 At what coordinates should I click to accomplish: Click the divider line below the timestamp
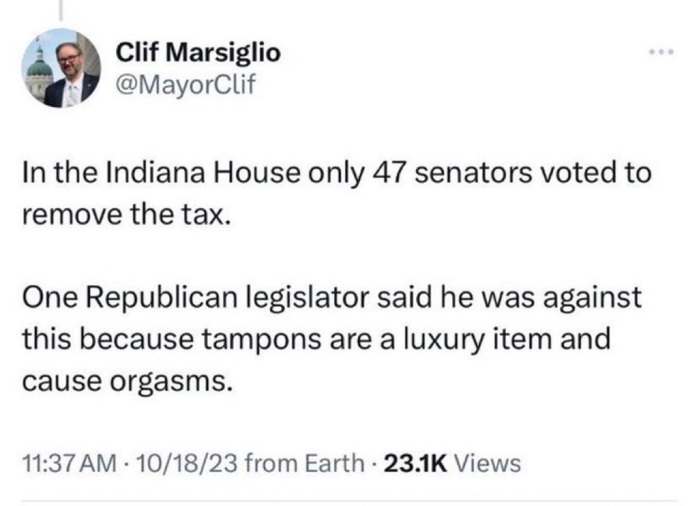coord(349,500)
